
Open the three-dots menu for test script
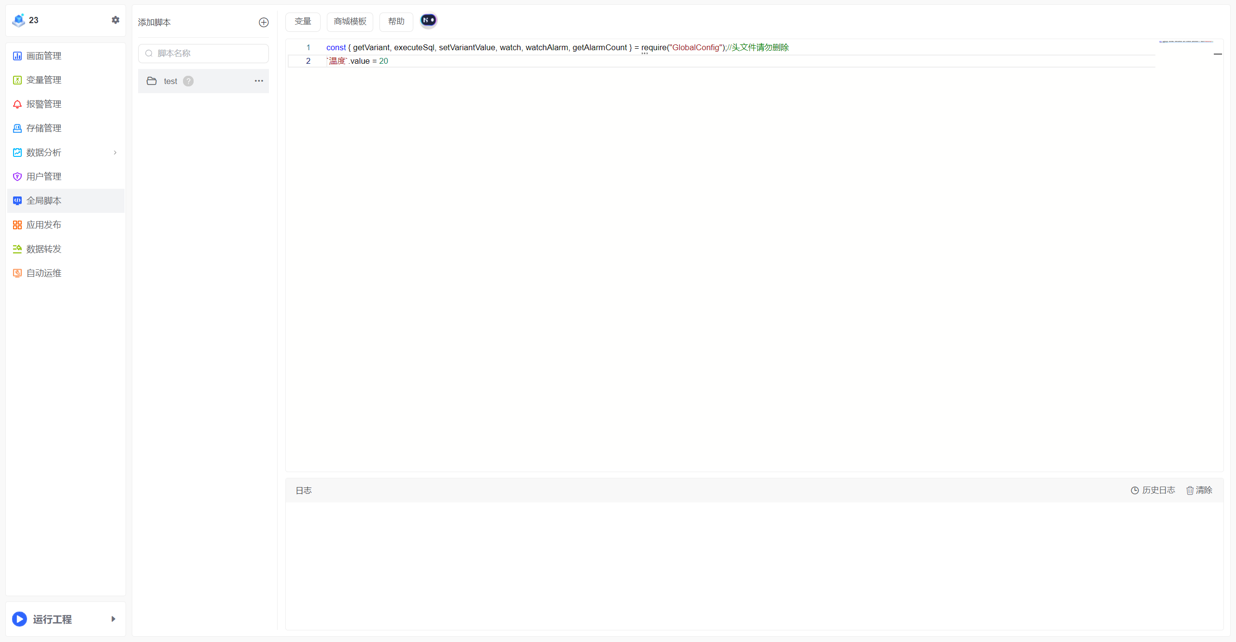click(x=259, y=81)
